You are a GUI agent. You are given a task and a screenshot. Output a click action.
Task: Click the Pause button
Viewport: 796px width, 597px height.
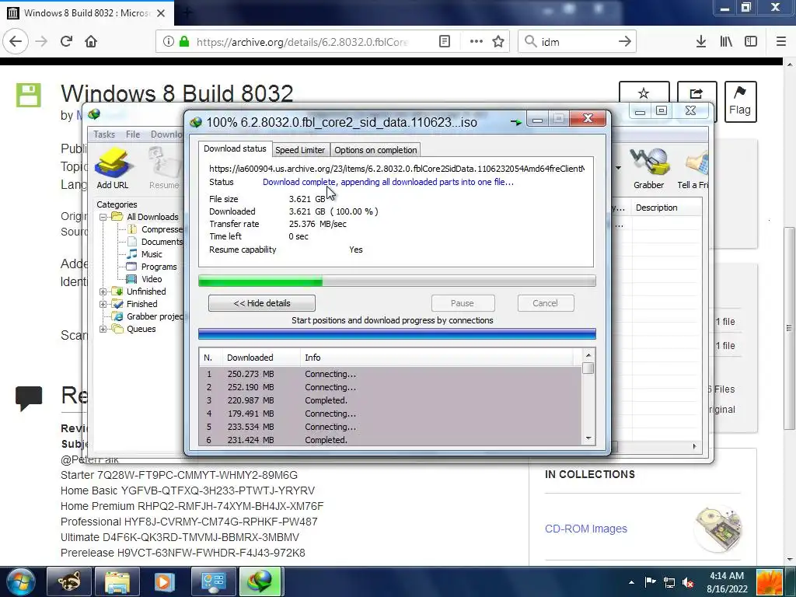(463, 303)
